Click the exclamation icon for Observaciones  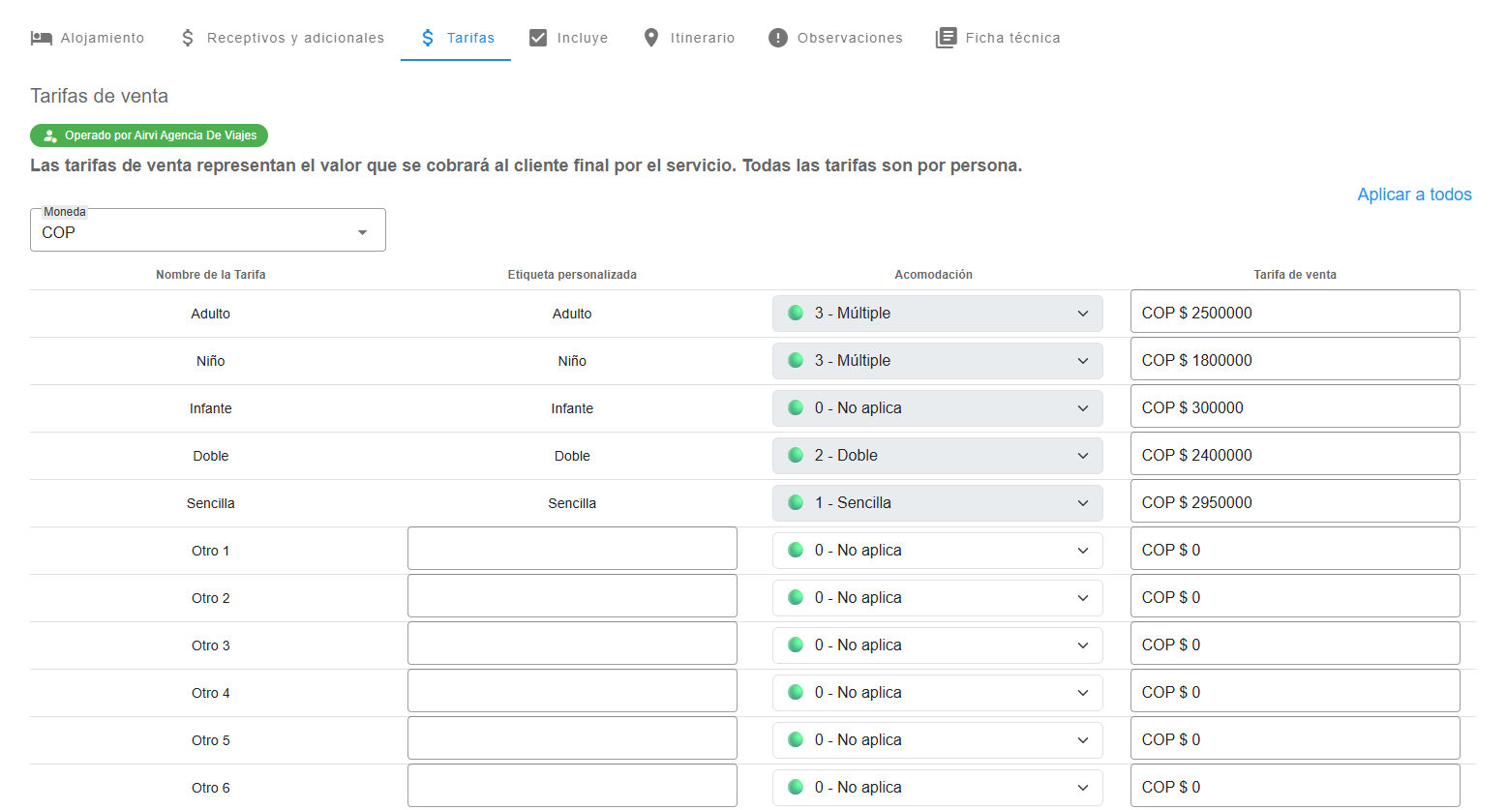[778, 38]
